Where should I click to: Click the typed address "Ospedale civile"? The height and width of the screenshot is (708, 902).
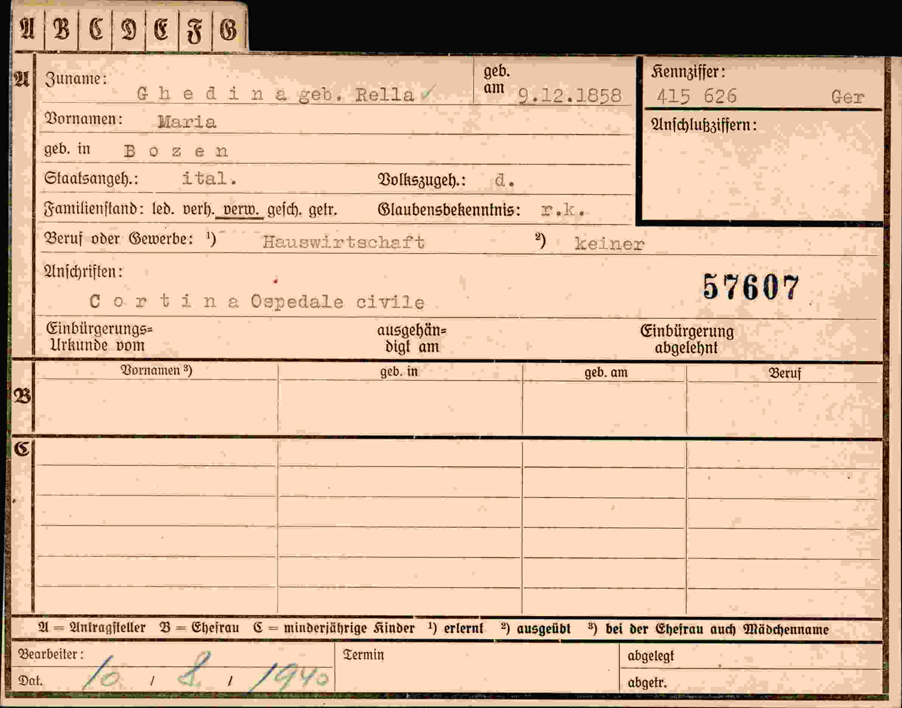point(338,302)
